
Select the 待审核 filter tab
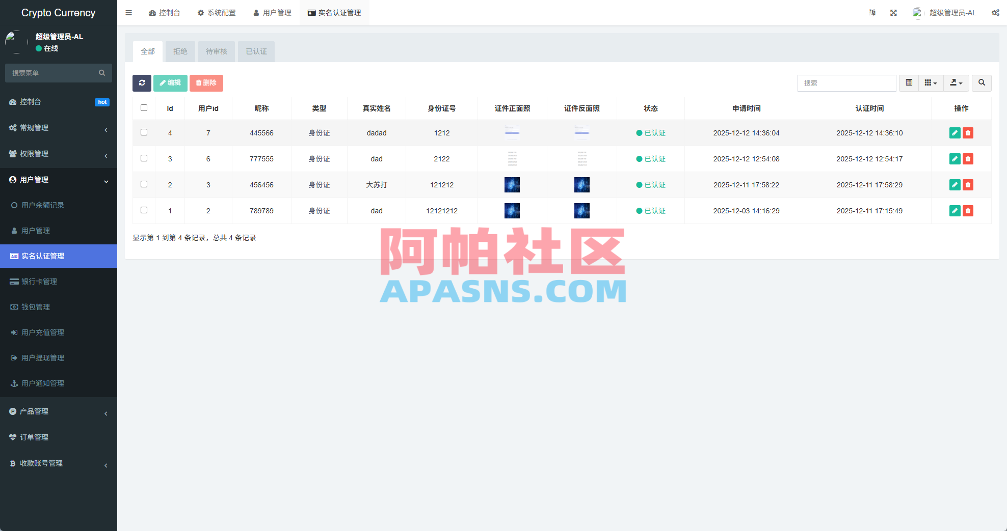217,51
